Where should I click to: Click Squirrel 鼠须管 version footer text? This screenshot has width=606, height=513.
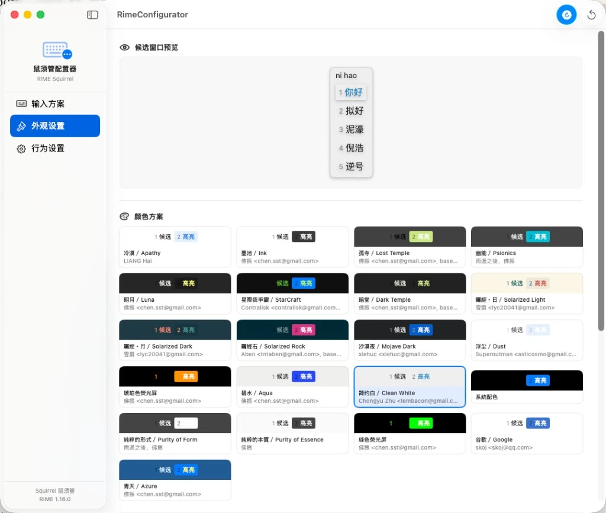[55, 491]
